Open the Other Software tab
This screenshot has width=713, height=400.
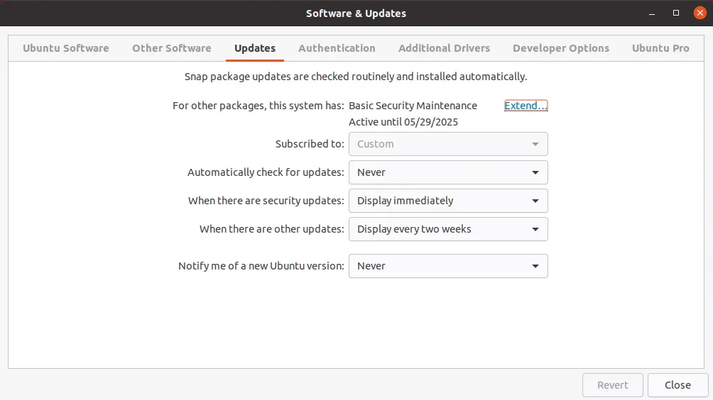tap(172, 48)
